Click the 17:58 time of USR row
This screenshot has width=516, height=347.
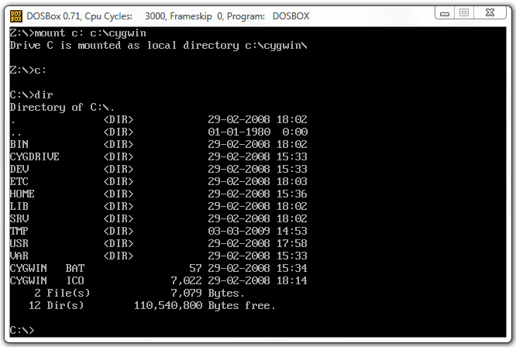[292, 243]
